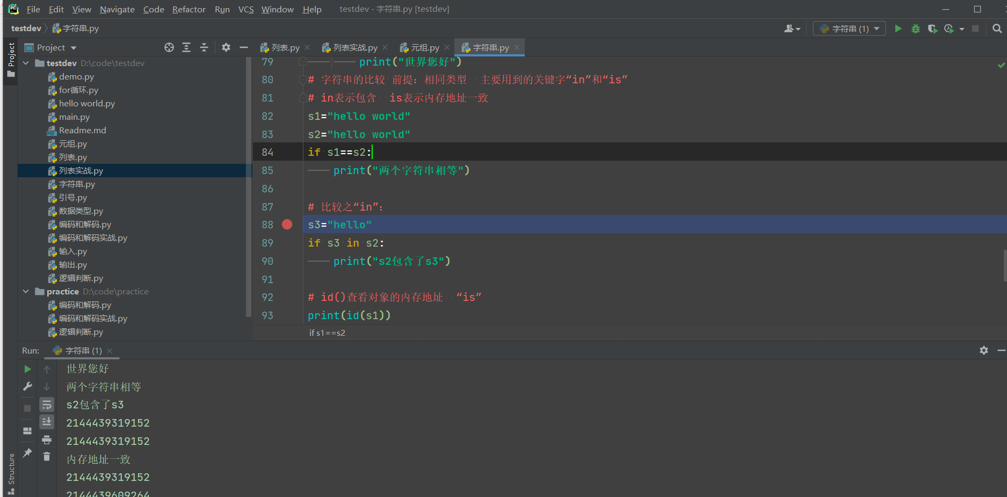
Task: Click the user account icon in the toolbar
Action: (789, 28)
